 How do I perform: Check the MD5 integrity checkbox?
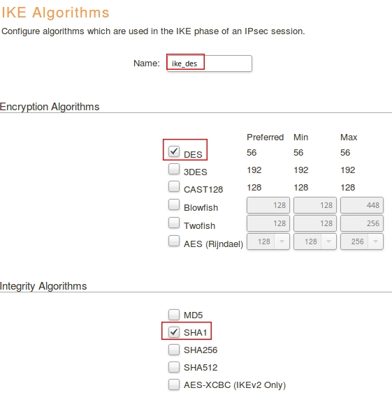tap(174, 315)
